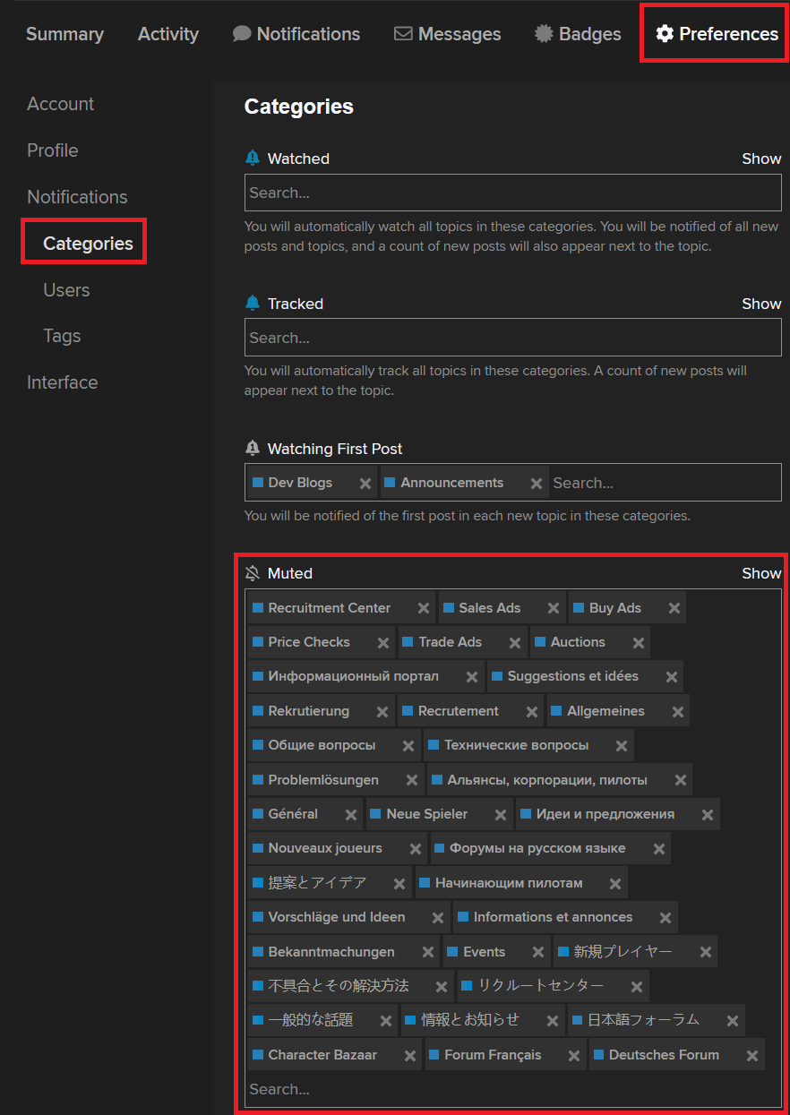Image resolution: width=790 pixels, height=1115 pixels.
Task: Remove Recruitment Center from muted categories
Action: tap(424, 608)
